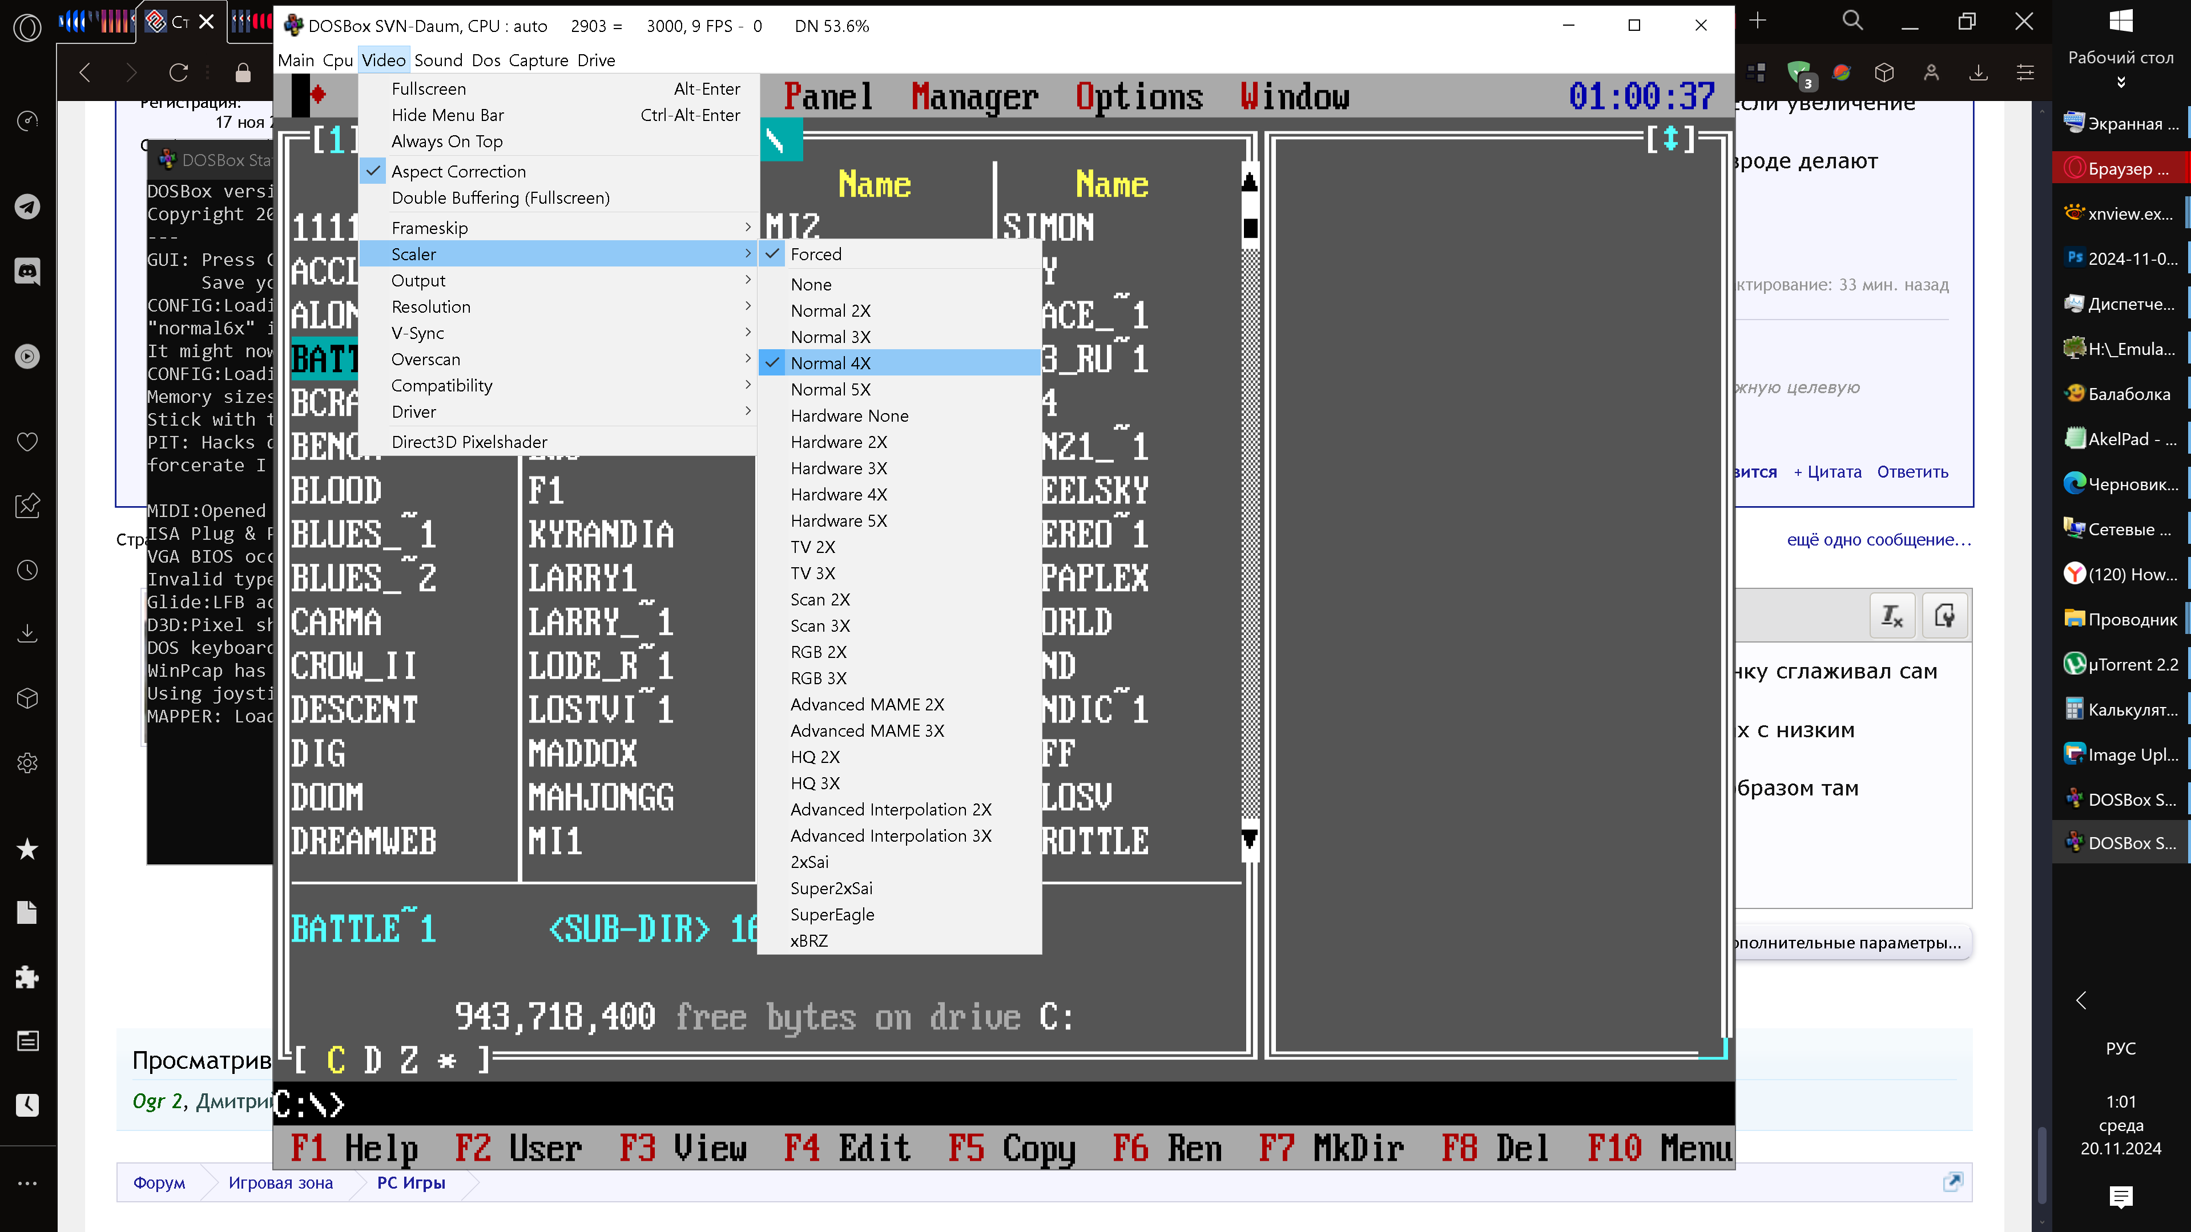
Task: Click the Ответить reply link
Action: (1912, 472)
